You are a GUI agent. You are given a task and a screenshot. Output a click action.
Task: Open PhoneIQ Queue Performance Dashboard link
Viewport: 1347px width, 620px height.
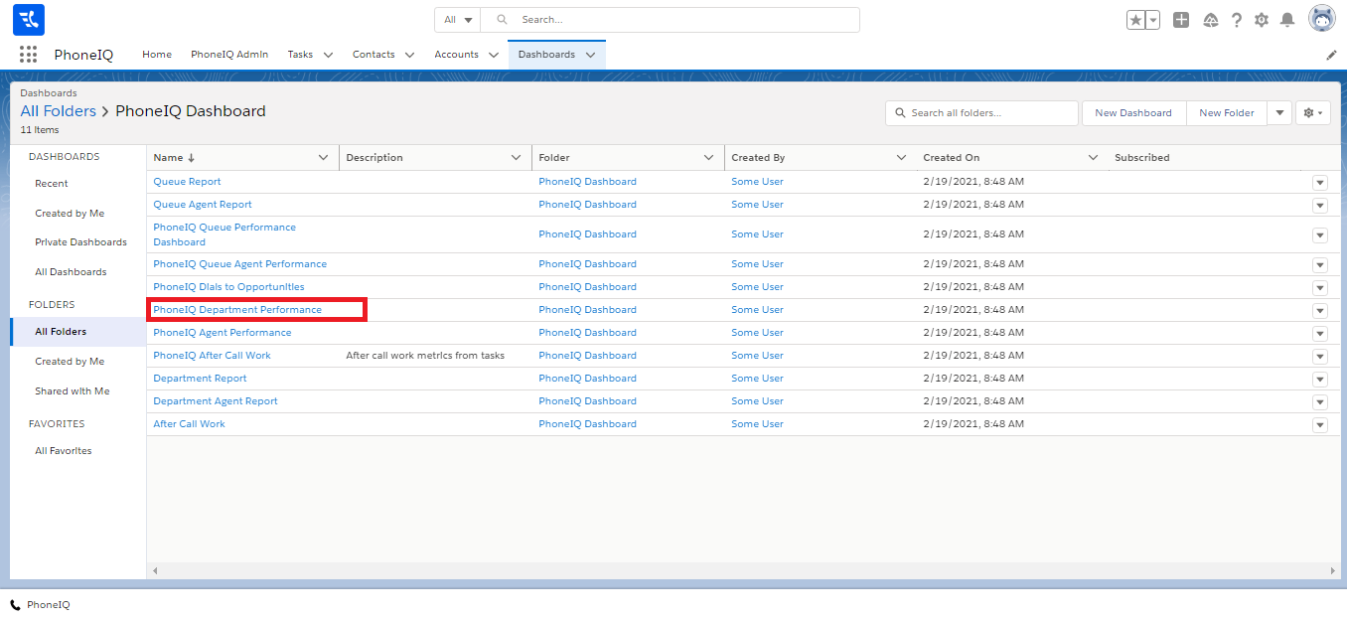[x=224, y=234]
